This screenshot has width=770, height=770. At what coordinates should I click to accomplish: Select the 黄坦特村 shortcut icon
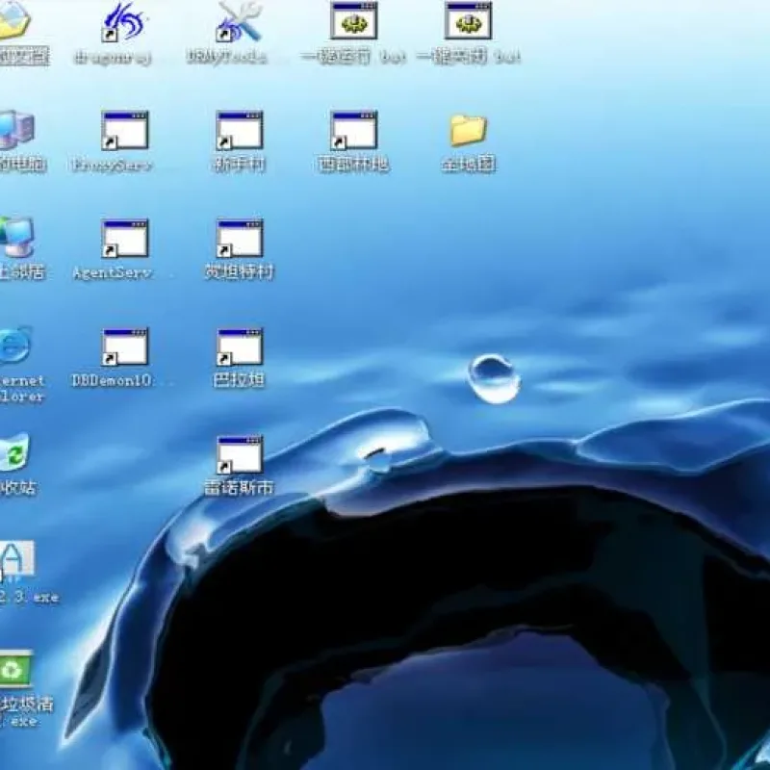pyautogui.click(x=239, y=239)
